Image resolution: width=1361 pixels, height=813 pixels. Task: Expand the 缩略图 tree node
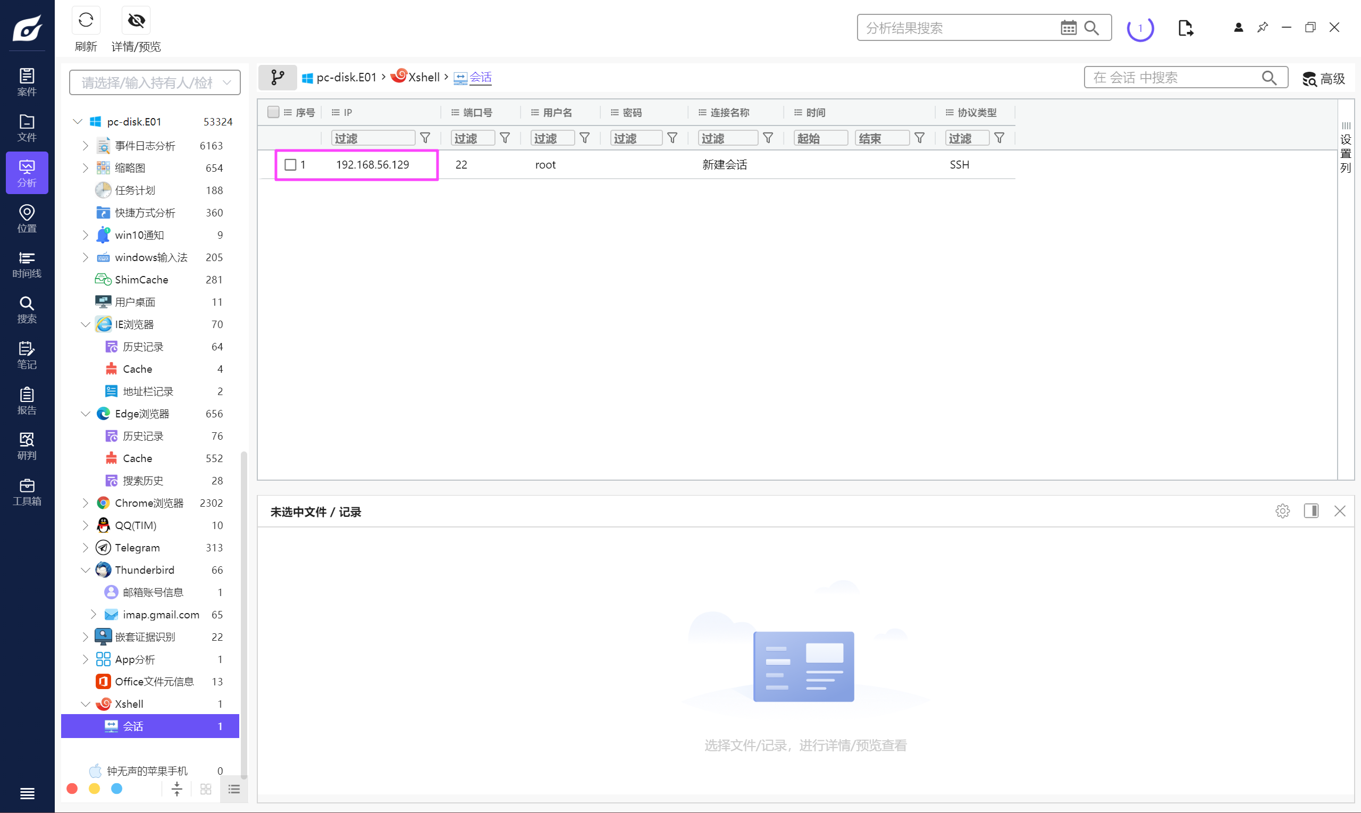(86, 168)
